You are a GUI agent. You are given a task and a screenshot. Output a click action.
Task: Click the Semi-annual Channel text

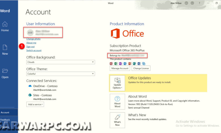139,108
